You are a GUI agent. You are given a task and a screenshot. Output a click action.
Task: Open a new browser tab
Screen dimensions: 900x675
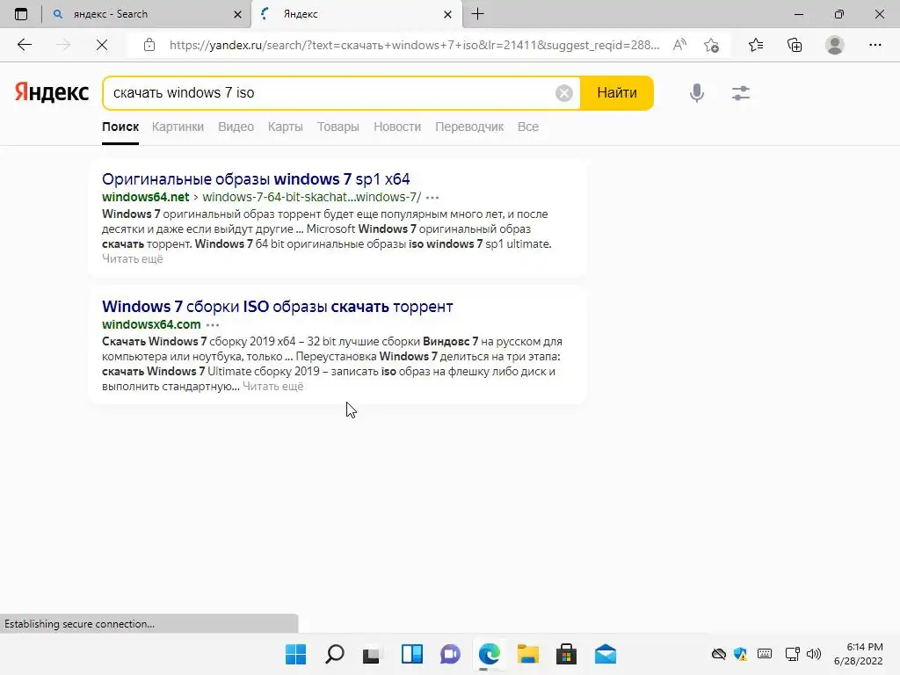click(477, 14)
